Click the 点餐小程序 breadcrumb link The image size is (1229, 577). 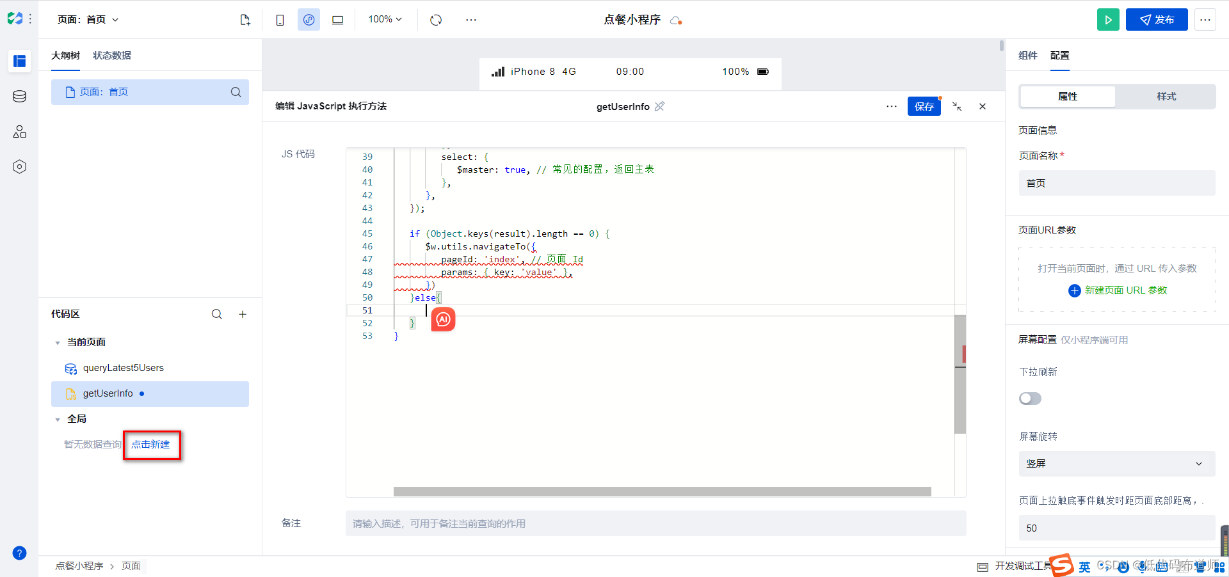[79, 566]
